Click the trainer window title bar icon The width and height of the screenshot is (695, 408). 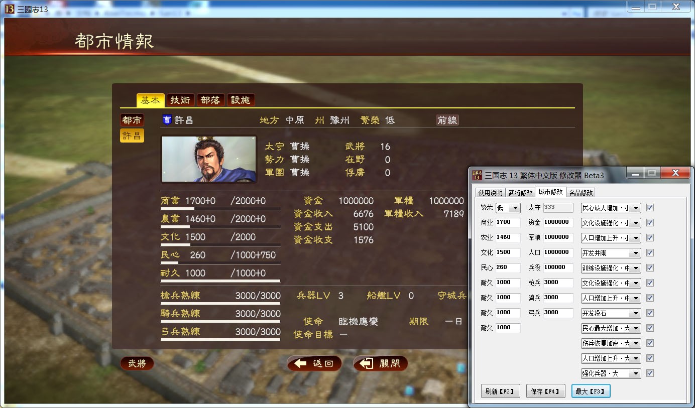(477, 176)
